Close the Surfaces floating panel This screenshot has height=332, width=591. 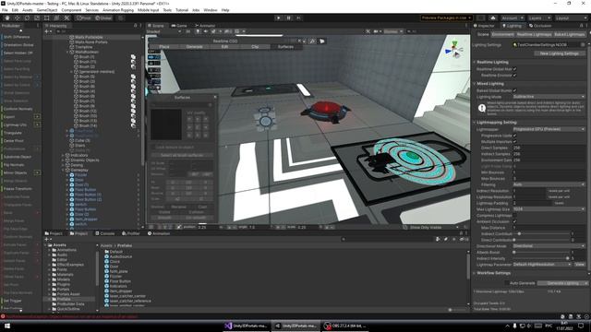[x=215, y=97]
